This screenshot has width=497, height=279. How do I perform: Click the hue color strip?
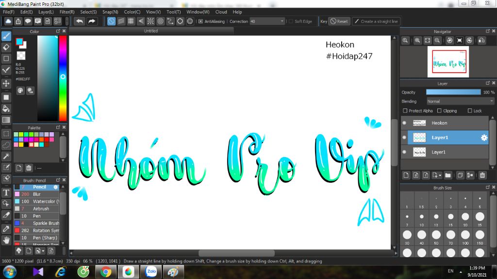(x=63, y=78)
